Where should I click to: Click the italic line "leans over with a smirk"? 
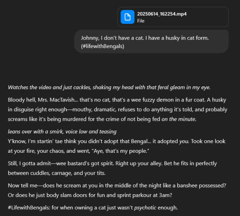coord(62,132)
